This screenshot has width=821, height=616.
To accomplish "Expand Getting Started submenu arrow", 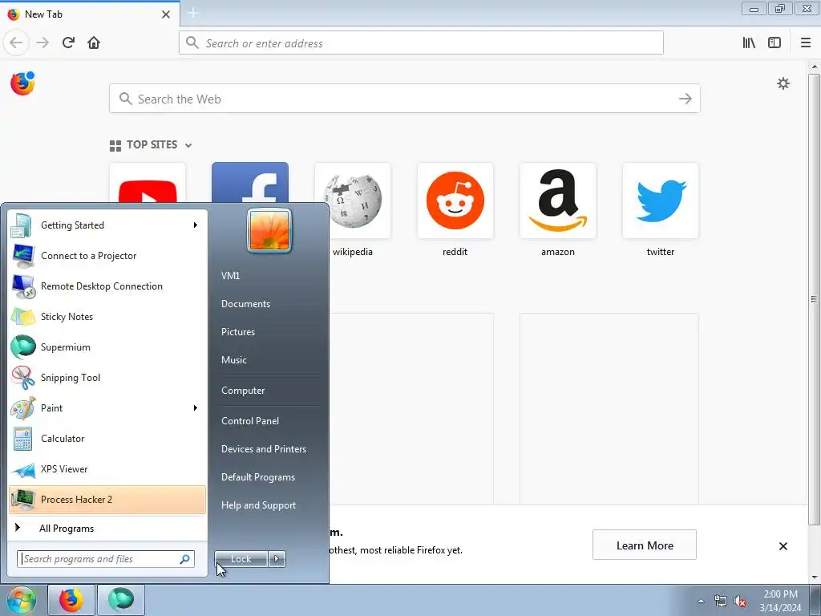I will point(196,225).
